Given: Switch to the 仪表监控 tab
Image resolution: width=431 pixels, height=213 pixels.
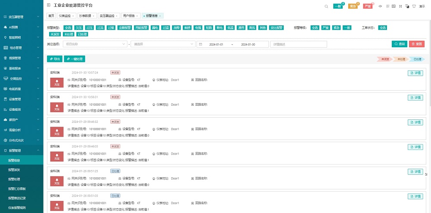Looking at the screenshot, I should [66, 15].
